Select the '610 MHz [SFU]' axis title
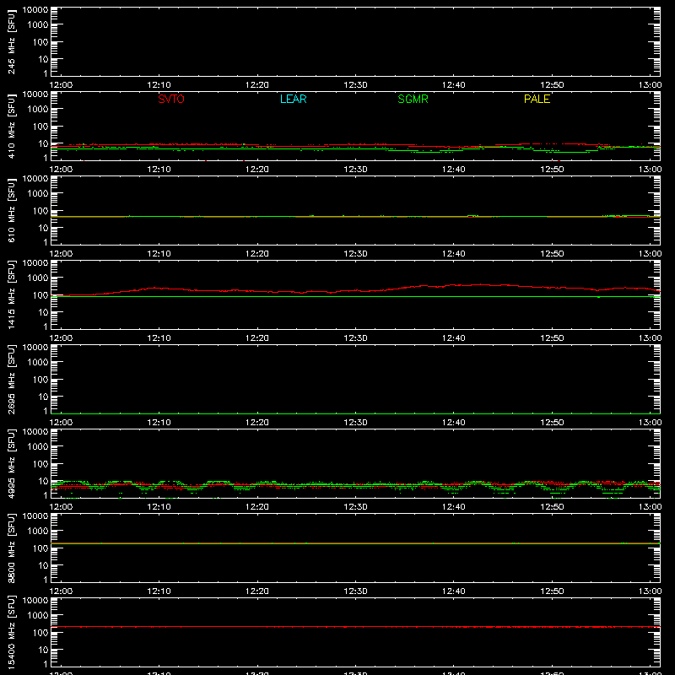The image size is (675, 675). (12, 210)
